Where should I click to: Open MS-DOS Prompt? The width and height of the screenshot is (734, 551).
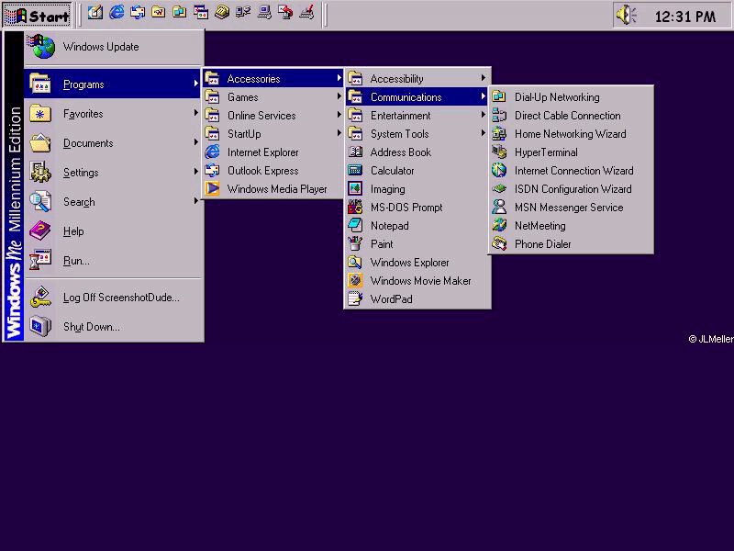point(418,208)
